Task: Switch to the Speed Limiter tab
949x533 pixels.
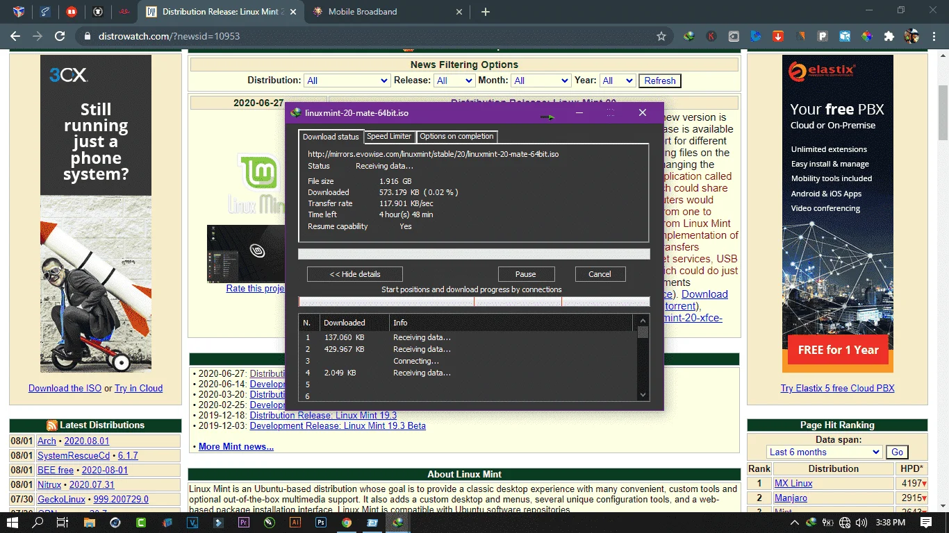Action: tap(389, 136)
